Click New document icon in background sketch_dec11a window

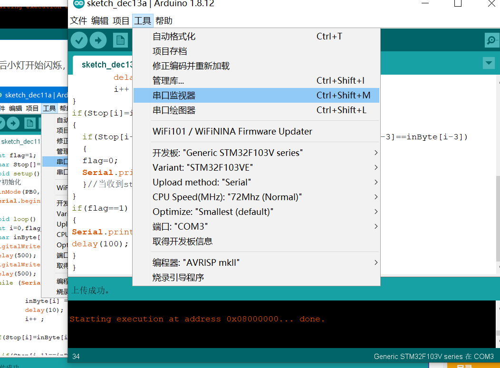click(30, 123)
